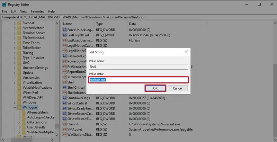Click the Terminal Server folder icon
The image size is (277, 142).
pyautogui.click(x=19, y=33)
